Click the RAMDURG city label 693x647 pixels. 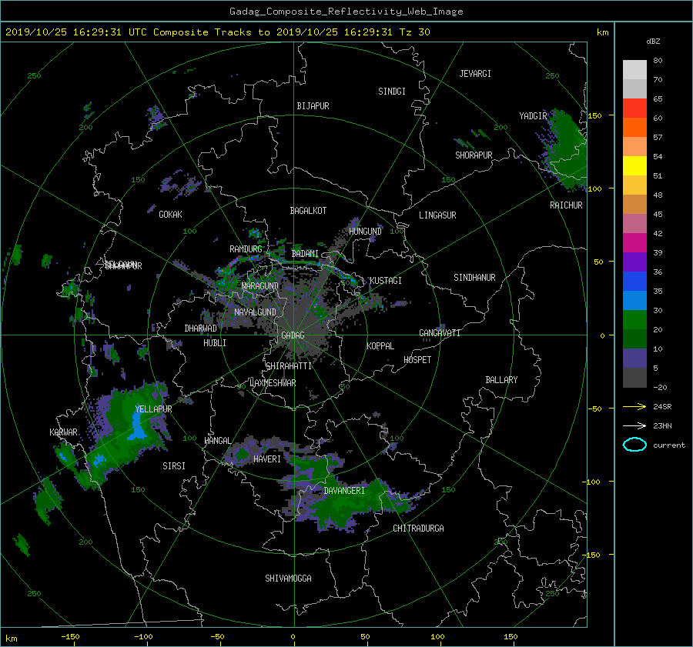point(246,249)
